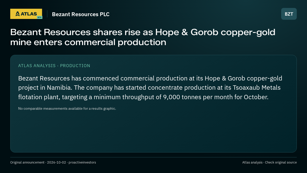Click the Original announcement date footer text
The image size is (307, 173).
(x=53, y=162)
